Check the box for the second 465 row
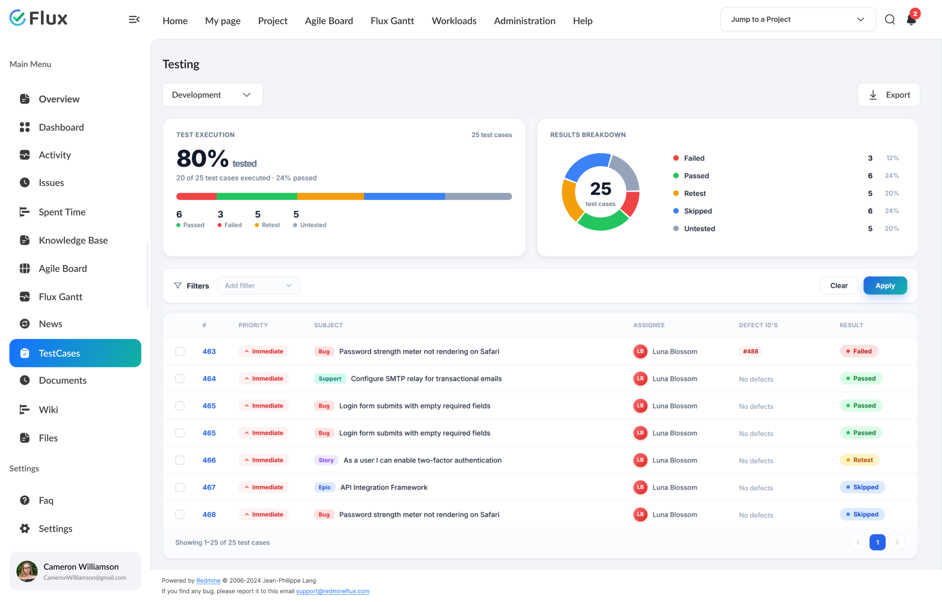The image size is (942, 602). (180, 433)
